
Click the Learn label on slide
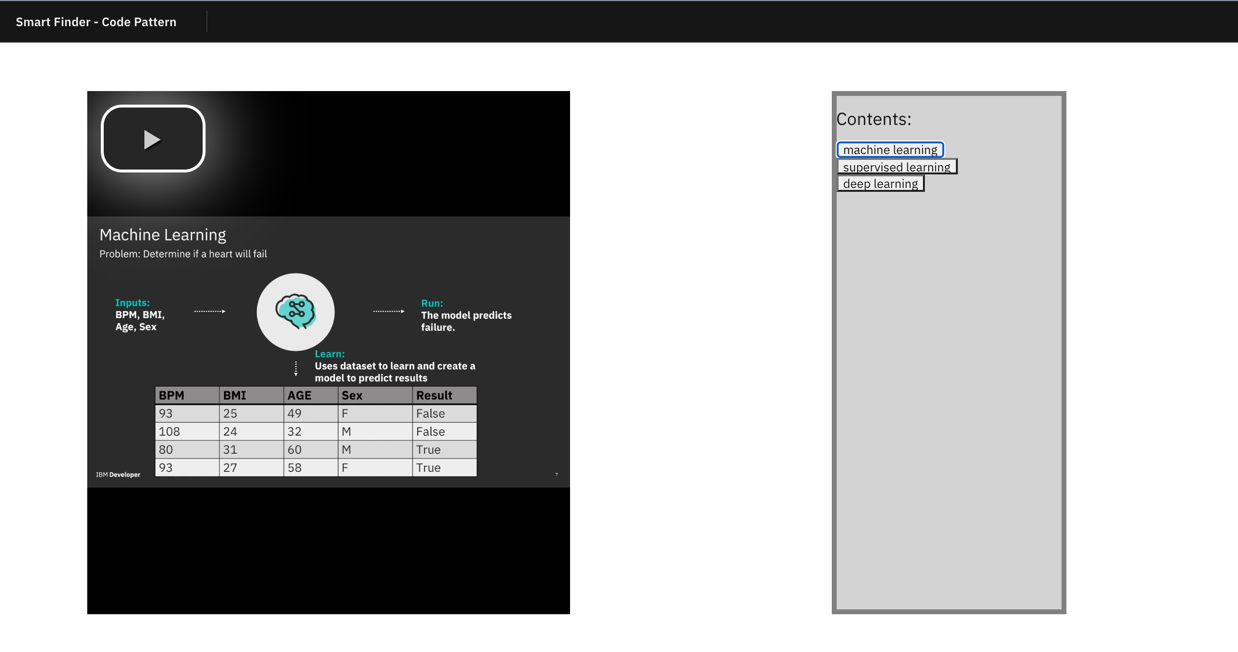(x=330, y=354)
